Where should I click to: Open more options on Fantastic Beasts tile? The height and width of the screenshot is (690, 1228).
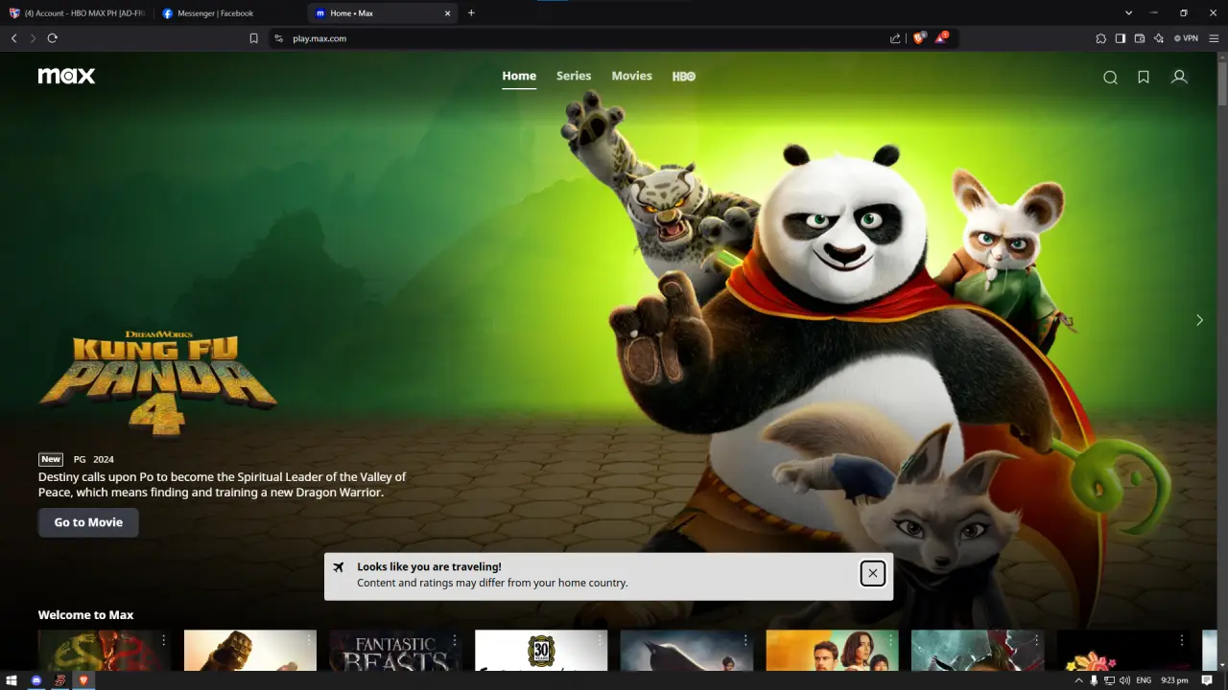pyautogui.click(x=455, y=641)
